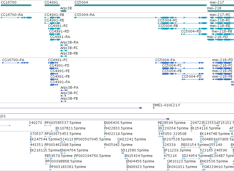
Task: Open the 340273 EST entry
Action: coord(30,126)
